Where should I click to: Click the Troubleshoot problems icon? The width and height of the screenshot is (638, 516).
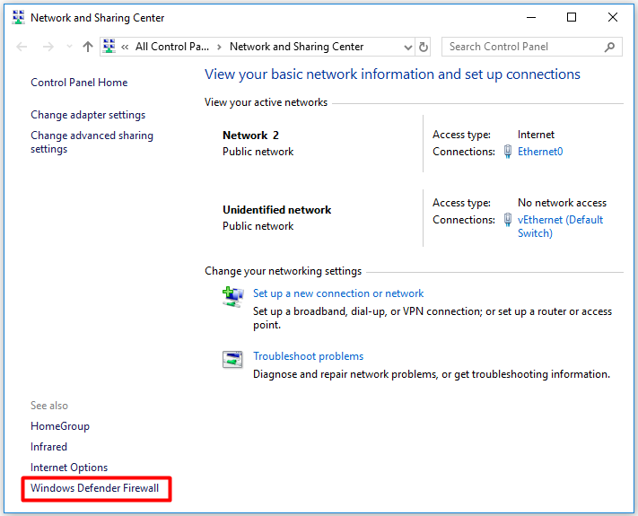(232, 360)
